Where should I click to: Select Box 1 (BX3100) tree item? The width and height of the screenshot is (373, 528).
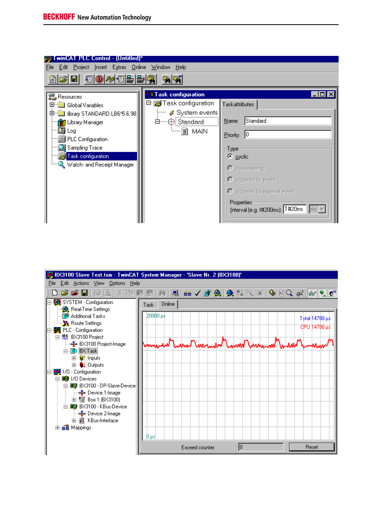(104, 400)
